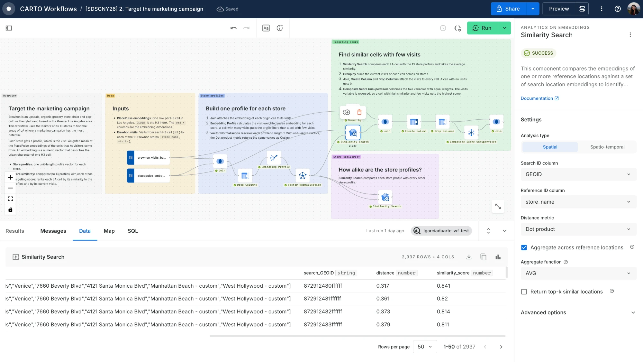Open the vertical three-dot menu in top bar

point(602,9)
